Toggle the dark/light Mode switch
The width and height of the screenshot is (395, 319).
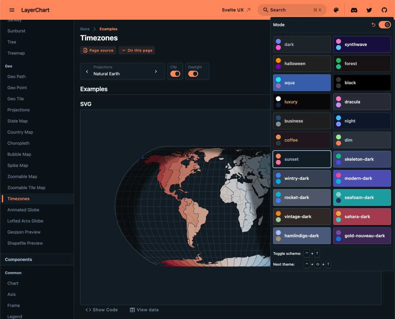pyautogui.click(x=384, y=25)
